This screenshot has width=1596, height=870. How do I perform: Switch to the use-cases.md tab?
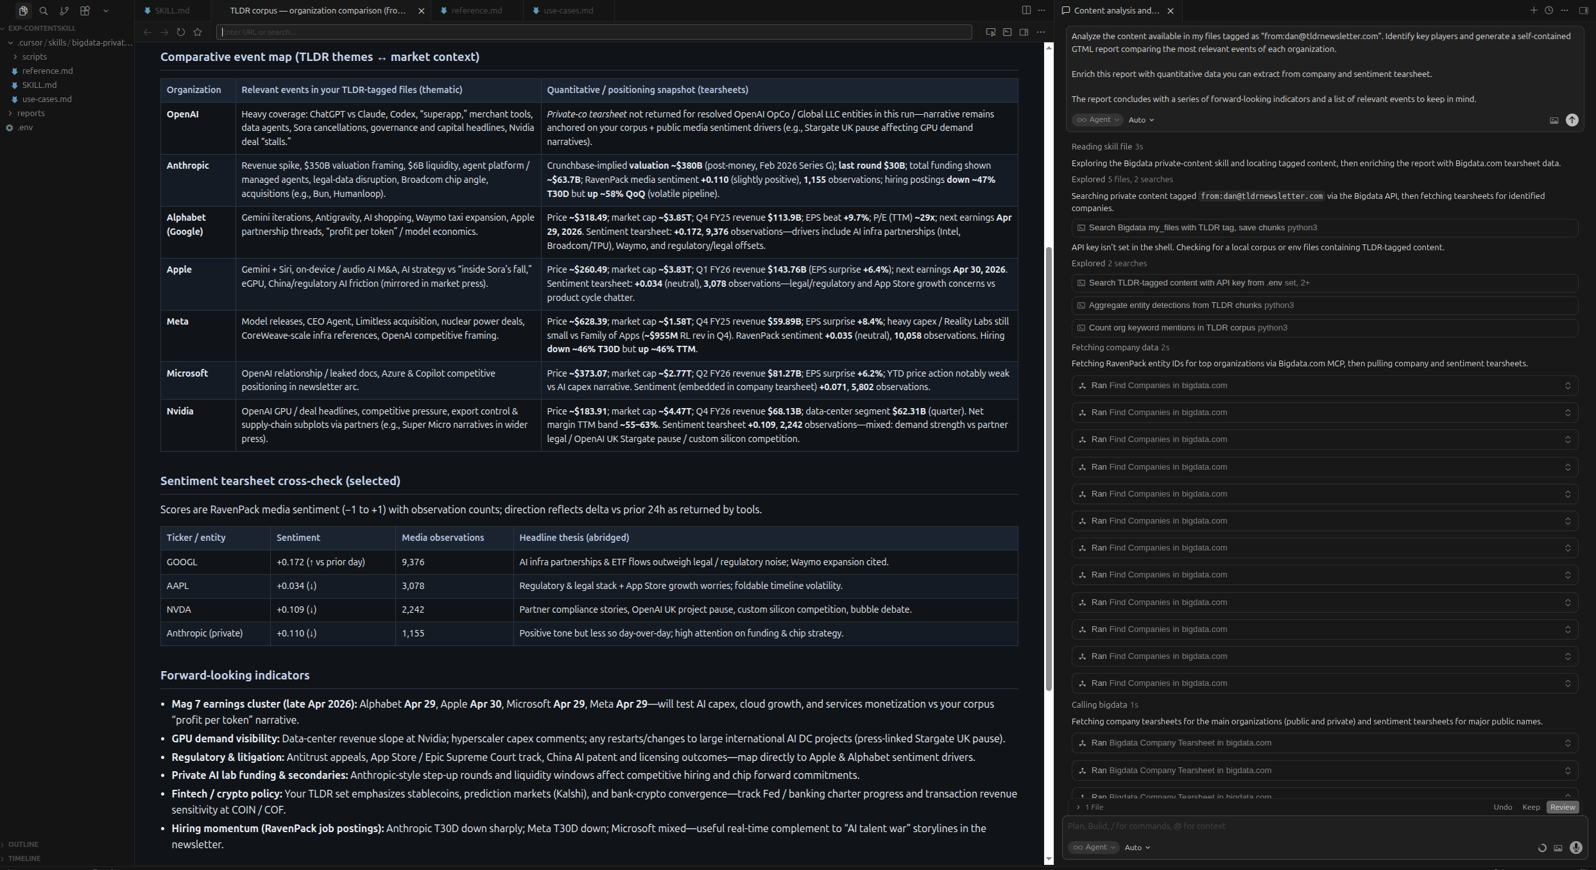(x=568, y=11)
